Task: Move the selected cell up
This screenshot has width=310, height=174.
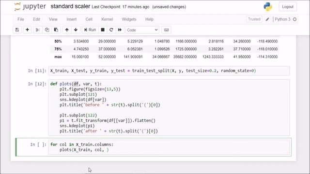Action: (x=67, y=30)
